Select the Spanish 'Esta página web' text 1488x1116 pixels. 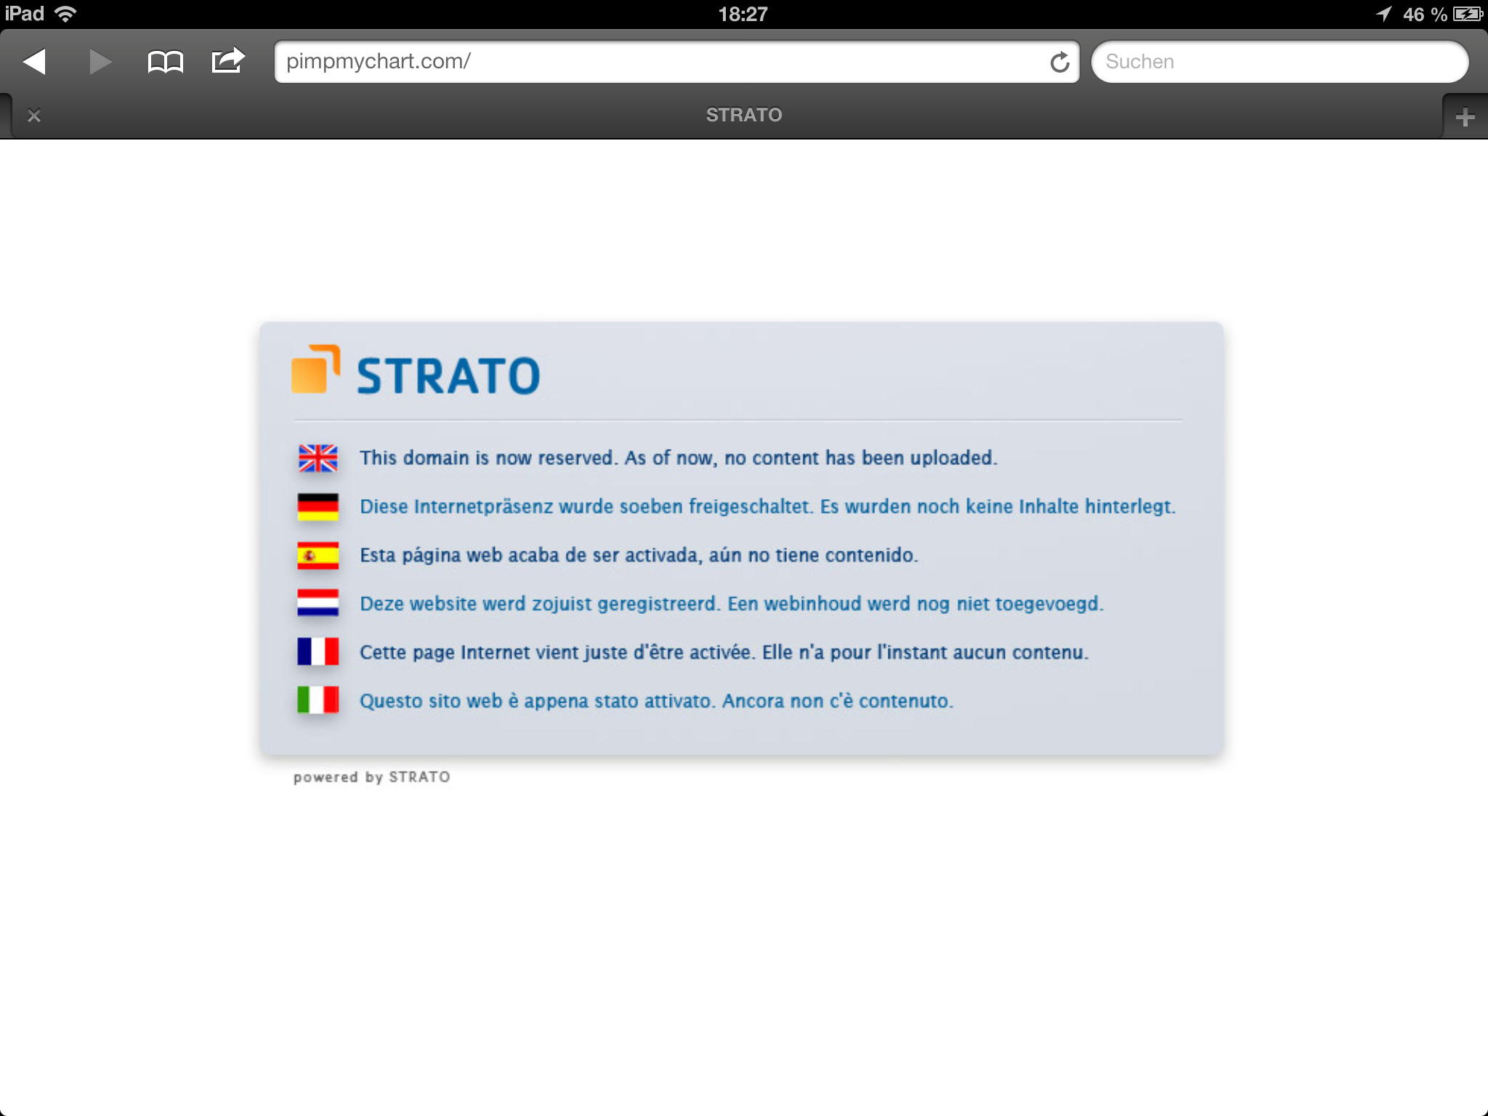pyautogui.click(x=639, y=555)
